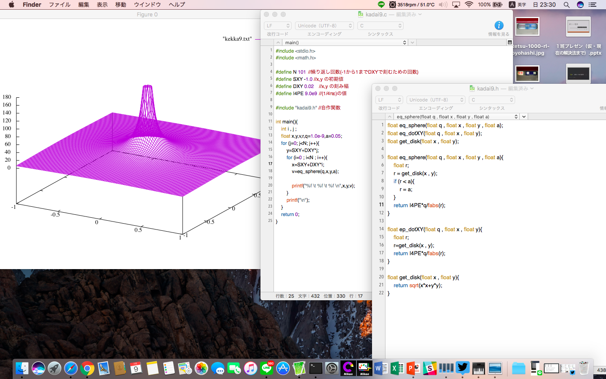Open Microsoft Excel in the Dock
Screen dimensions: 606x379
(x=397, y=368)
